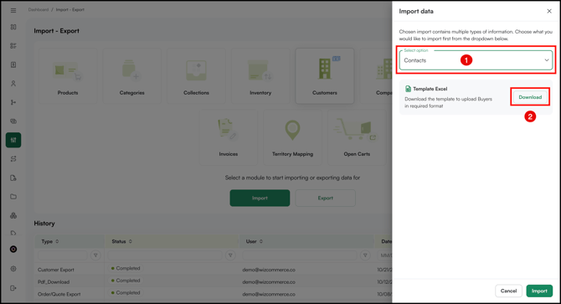Screen dimensions: 561x304
Task: Click the Order/Quote Export history row
Action: (214, 294)
